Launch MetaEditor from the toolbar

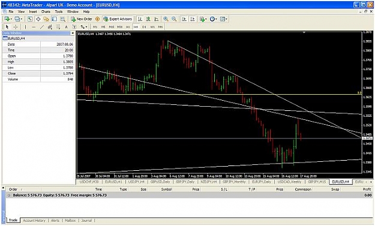(97, 19)
